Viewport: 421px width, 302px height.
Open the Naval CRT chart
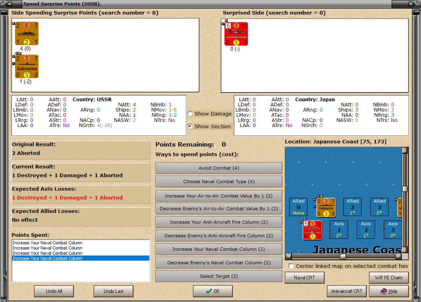(x=304, y=278)
